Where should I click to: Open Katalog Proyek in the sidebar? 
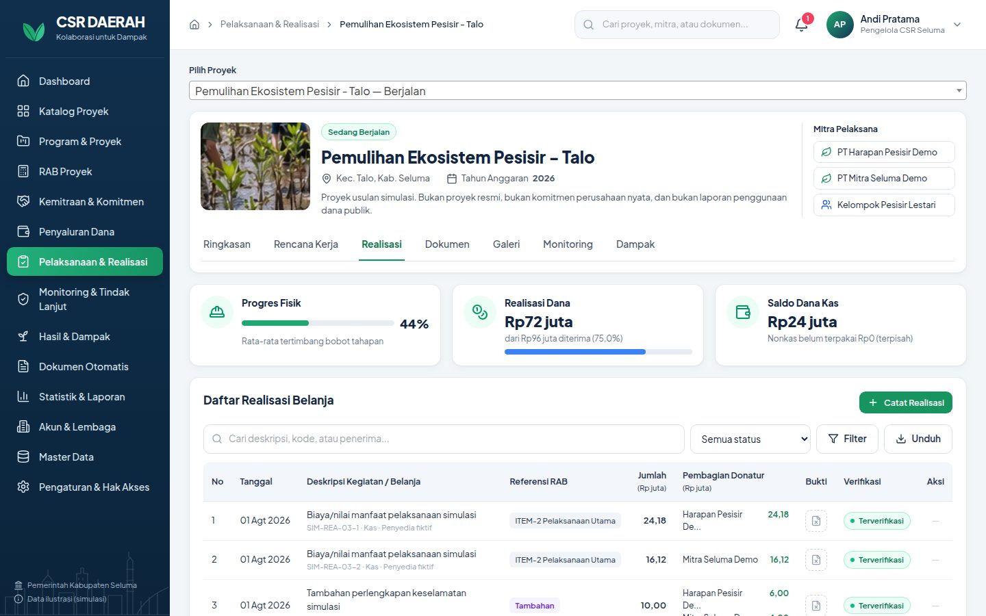click(x=85, y=111)
